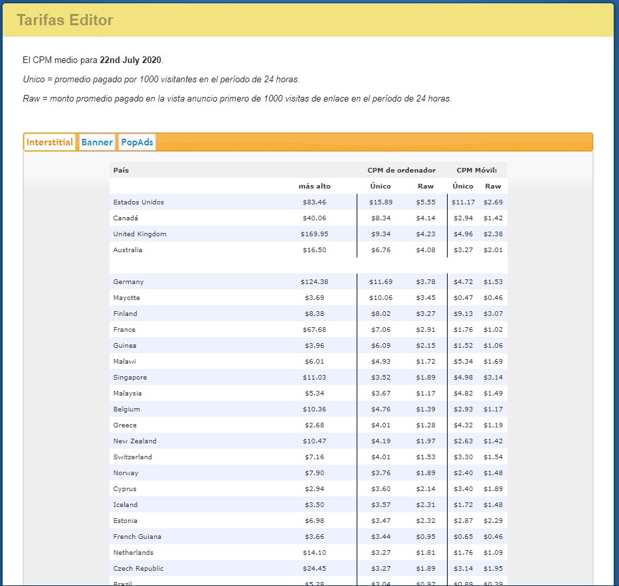Select the $124.38 value for Germany
619x586 pixels.
tap(315, 282)
